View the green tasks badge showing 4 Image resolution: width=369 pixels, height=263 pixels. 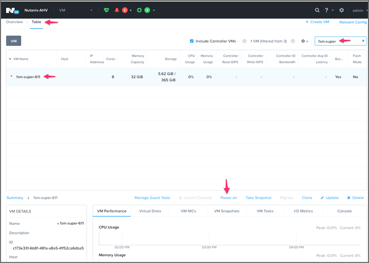click(x=147, y=10)
